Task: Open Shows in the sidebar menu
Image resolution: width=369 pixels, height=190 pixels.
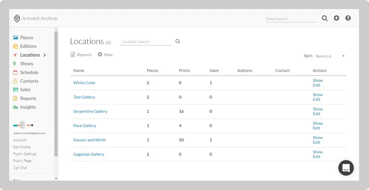Action: 27,64
